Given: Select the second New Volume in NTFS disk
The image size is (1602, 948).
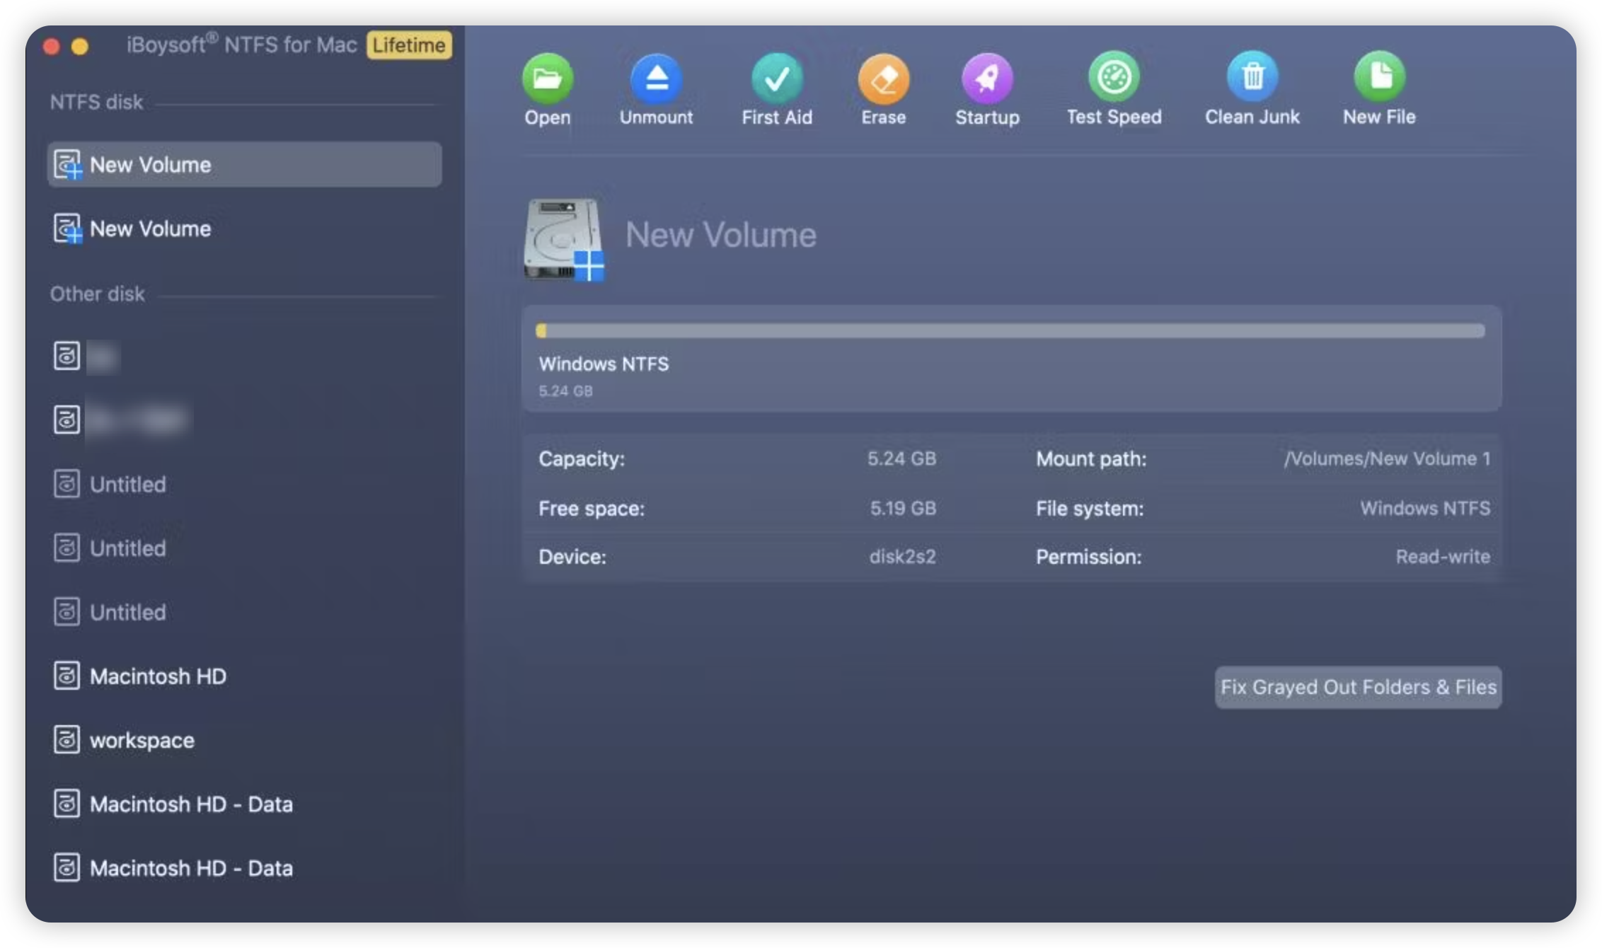Looking at the screenshot, I should 245,229.
